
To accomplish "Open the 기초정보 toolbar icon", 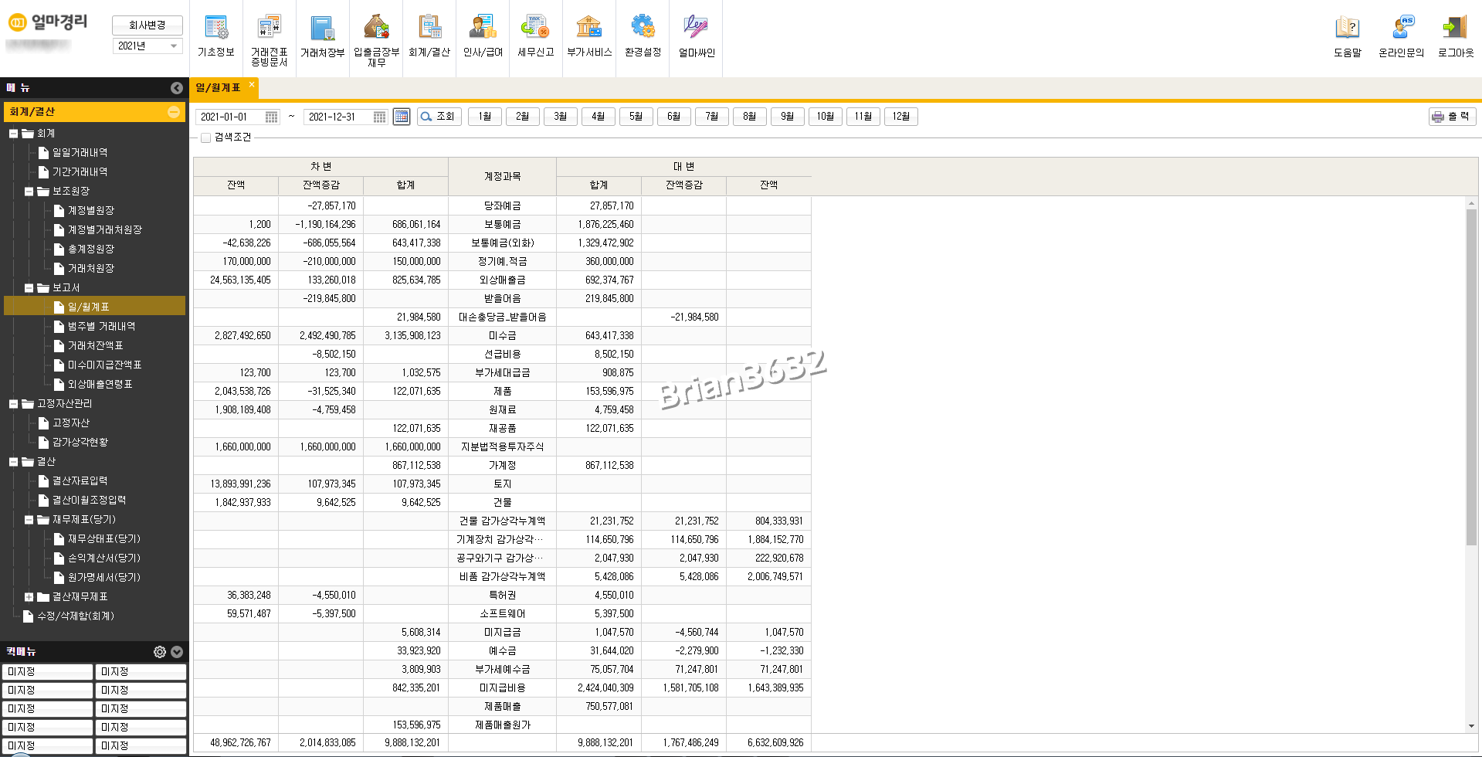I will click(216, 36).
